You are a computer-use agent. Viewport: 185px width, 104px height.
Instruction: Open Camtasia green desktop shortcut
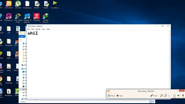(x=17, y=92)
